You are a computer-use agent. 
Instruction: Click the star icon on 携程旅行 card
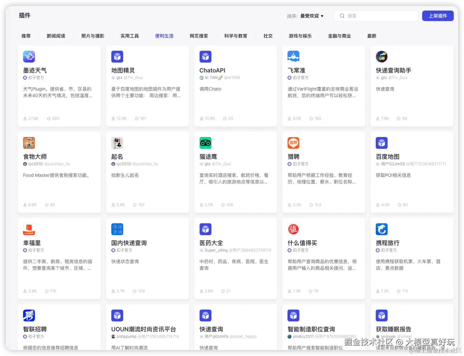coord(399,291)
